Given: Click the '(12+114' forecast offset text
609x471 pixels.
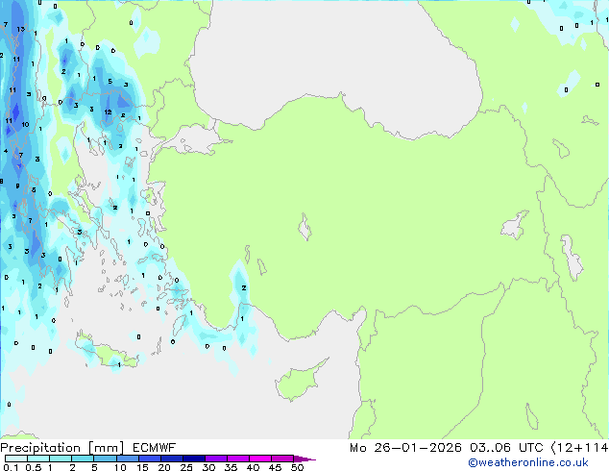Looking at the screenshot, I should [x=579, y=448].
